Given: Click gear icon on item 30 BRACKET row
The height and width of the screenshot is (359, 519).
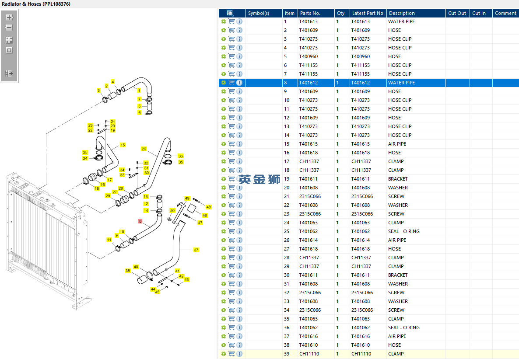Looking at the screenshot, I should 224,275.
